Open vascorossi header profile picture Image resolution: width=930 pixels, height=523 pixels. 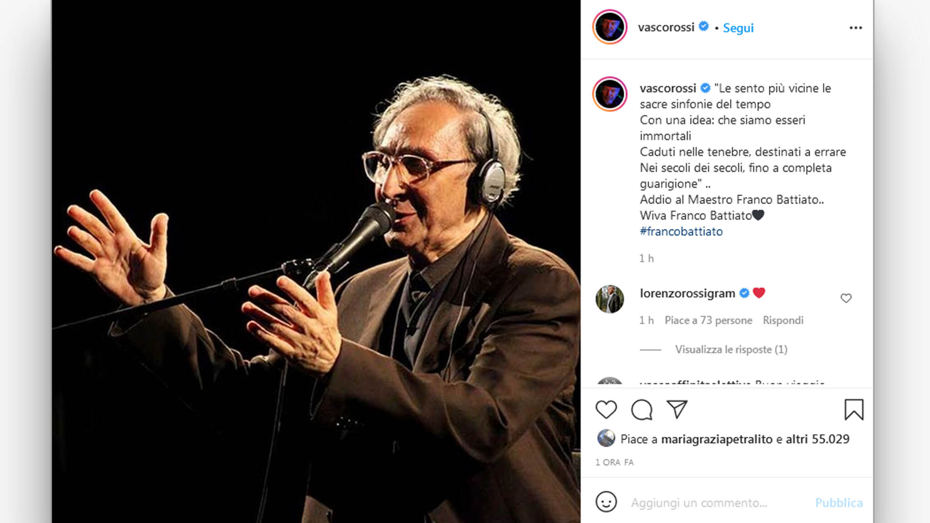pyautogui.click(x=609, y=27)
